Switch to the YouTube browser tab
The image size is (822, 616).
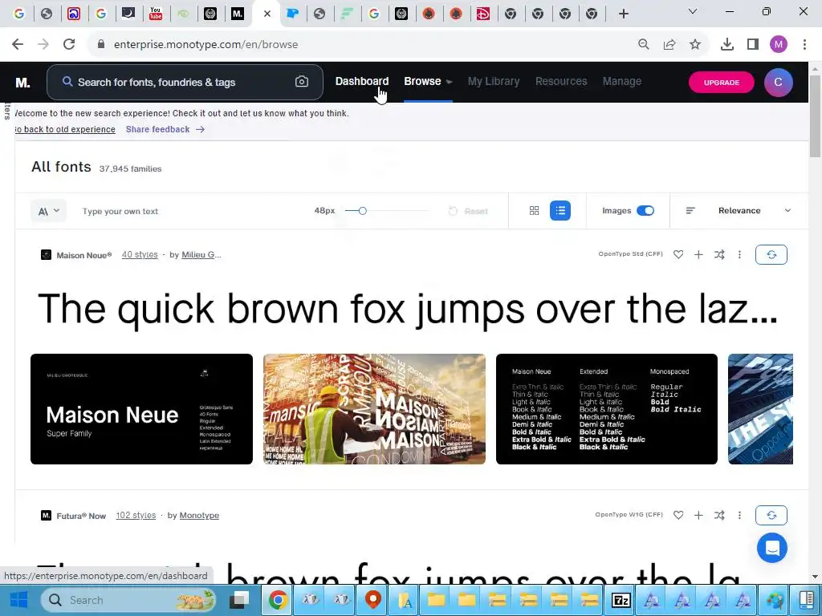(156, 14)
